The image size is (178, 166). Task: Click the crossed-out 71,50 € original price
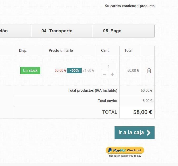[x=88, y=71]
